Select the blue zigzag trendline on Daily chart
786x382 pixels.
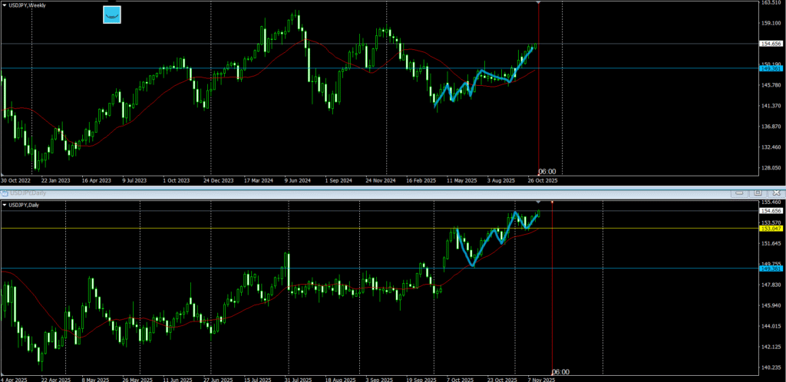465,249
